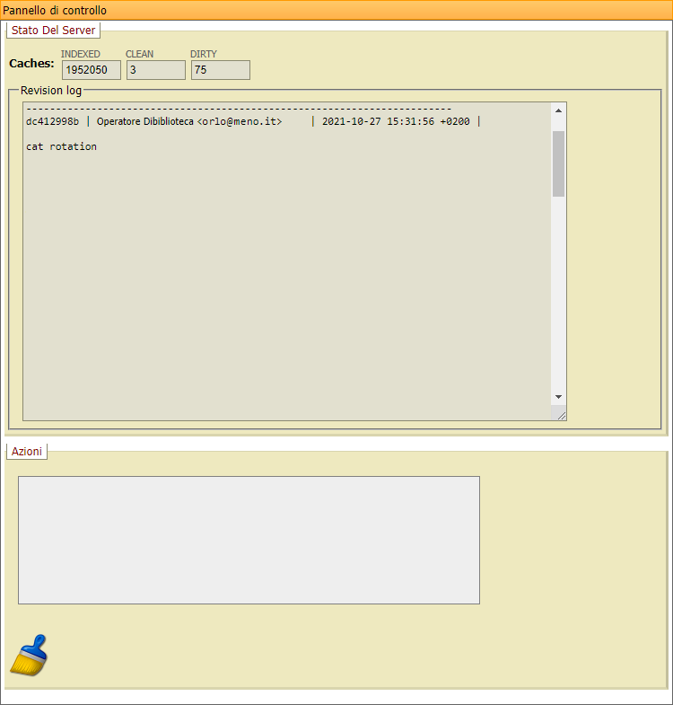Click the revision log resize handle

560,414
